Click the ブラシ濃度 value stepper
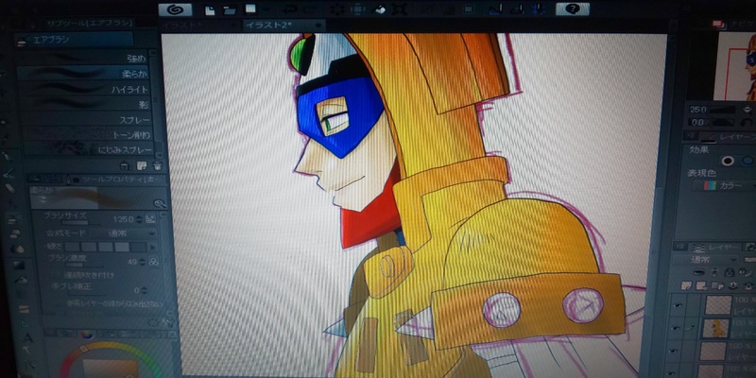Screen dimensions: 756x378 pos(143,262)
